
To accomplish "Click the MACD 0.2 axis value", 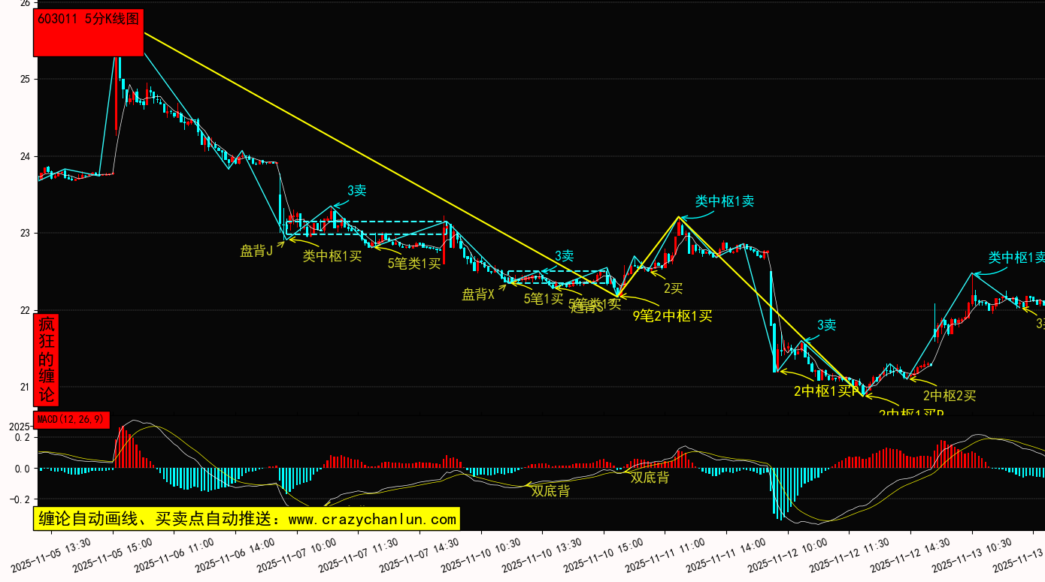I will (23, 438).
